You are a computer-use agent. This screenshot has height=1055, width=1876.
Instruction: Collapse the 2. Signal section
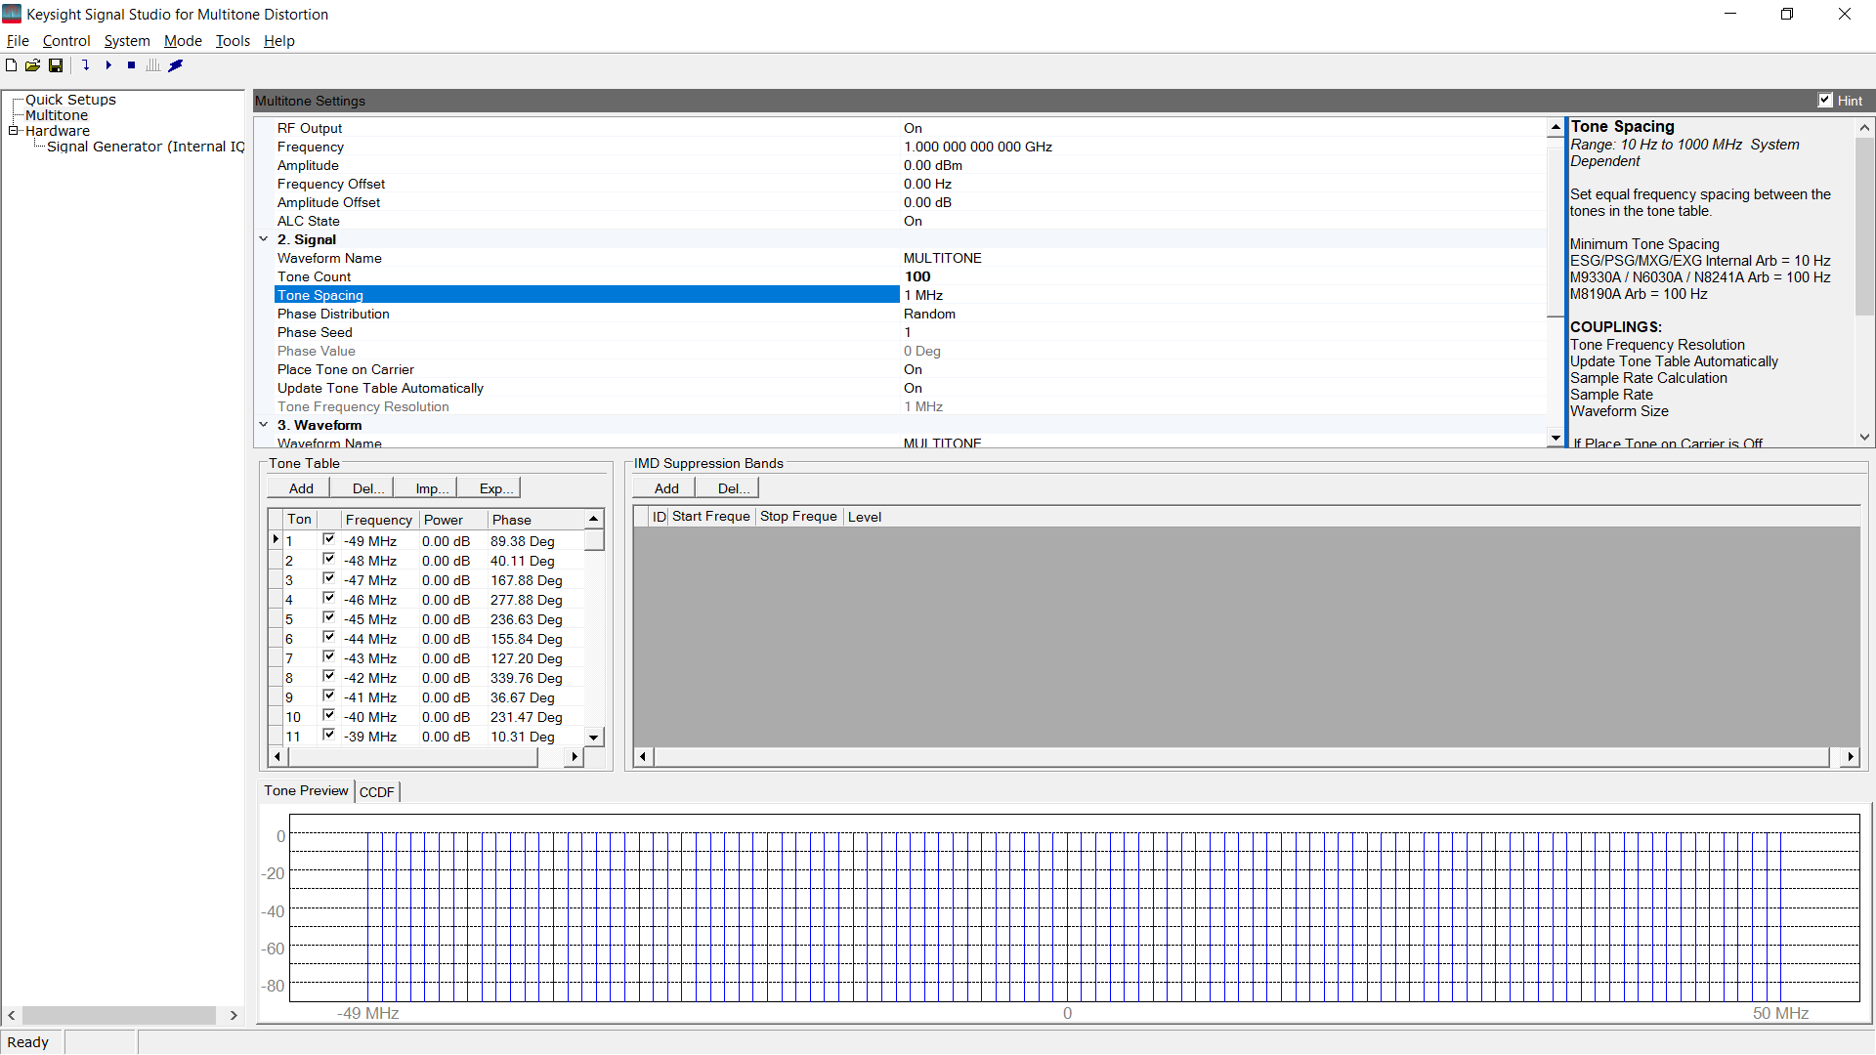[x=264, y=239]
